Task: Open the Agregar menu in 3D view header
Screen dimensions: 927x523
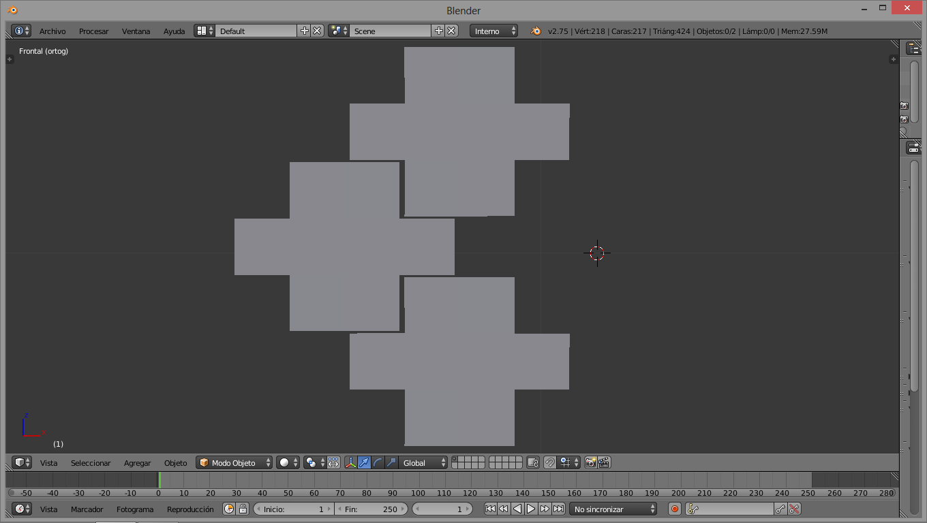Action: click(137, 463)
